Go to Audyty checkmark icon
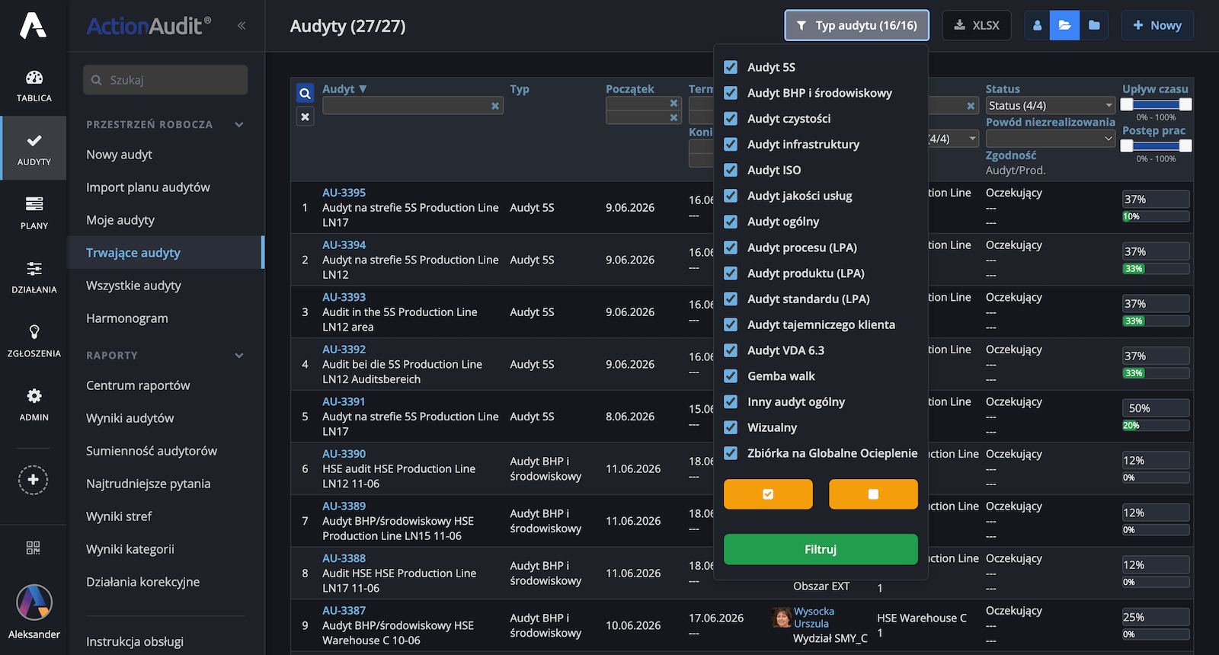Screen dimensions: 1219x655 coord(34,140)
